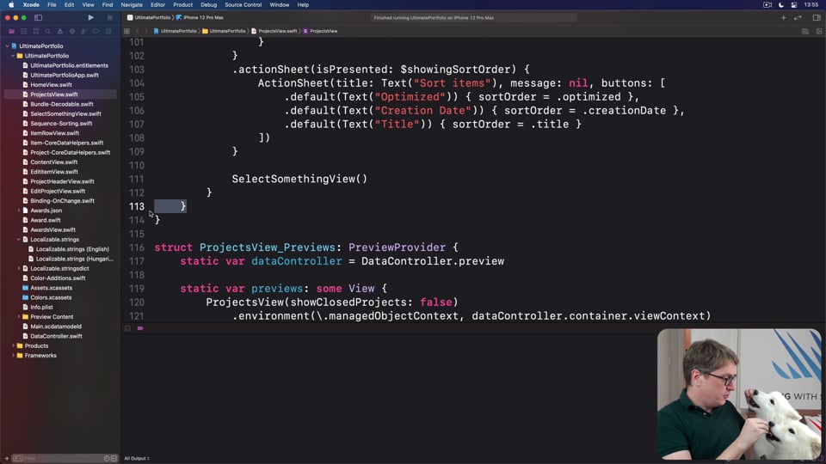Click the Library plus button in toolbar
This screenshot has width=826, height=464.
(x=783, y=17)
